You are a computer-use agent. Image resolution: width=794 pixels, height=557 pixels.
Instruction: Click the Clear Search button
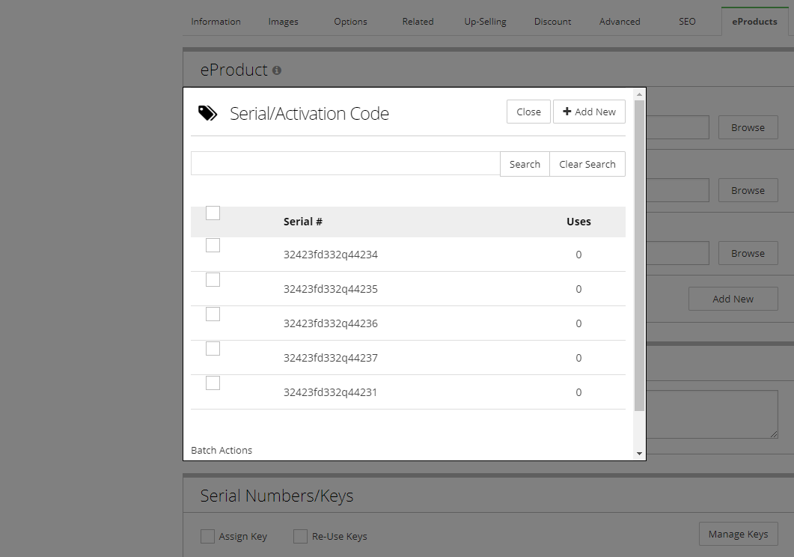587,164
